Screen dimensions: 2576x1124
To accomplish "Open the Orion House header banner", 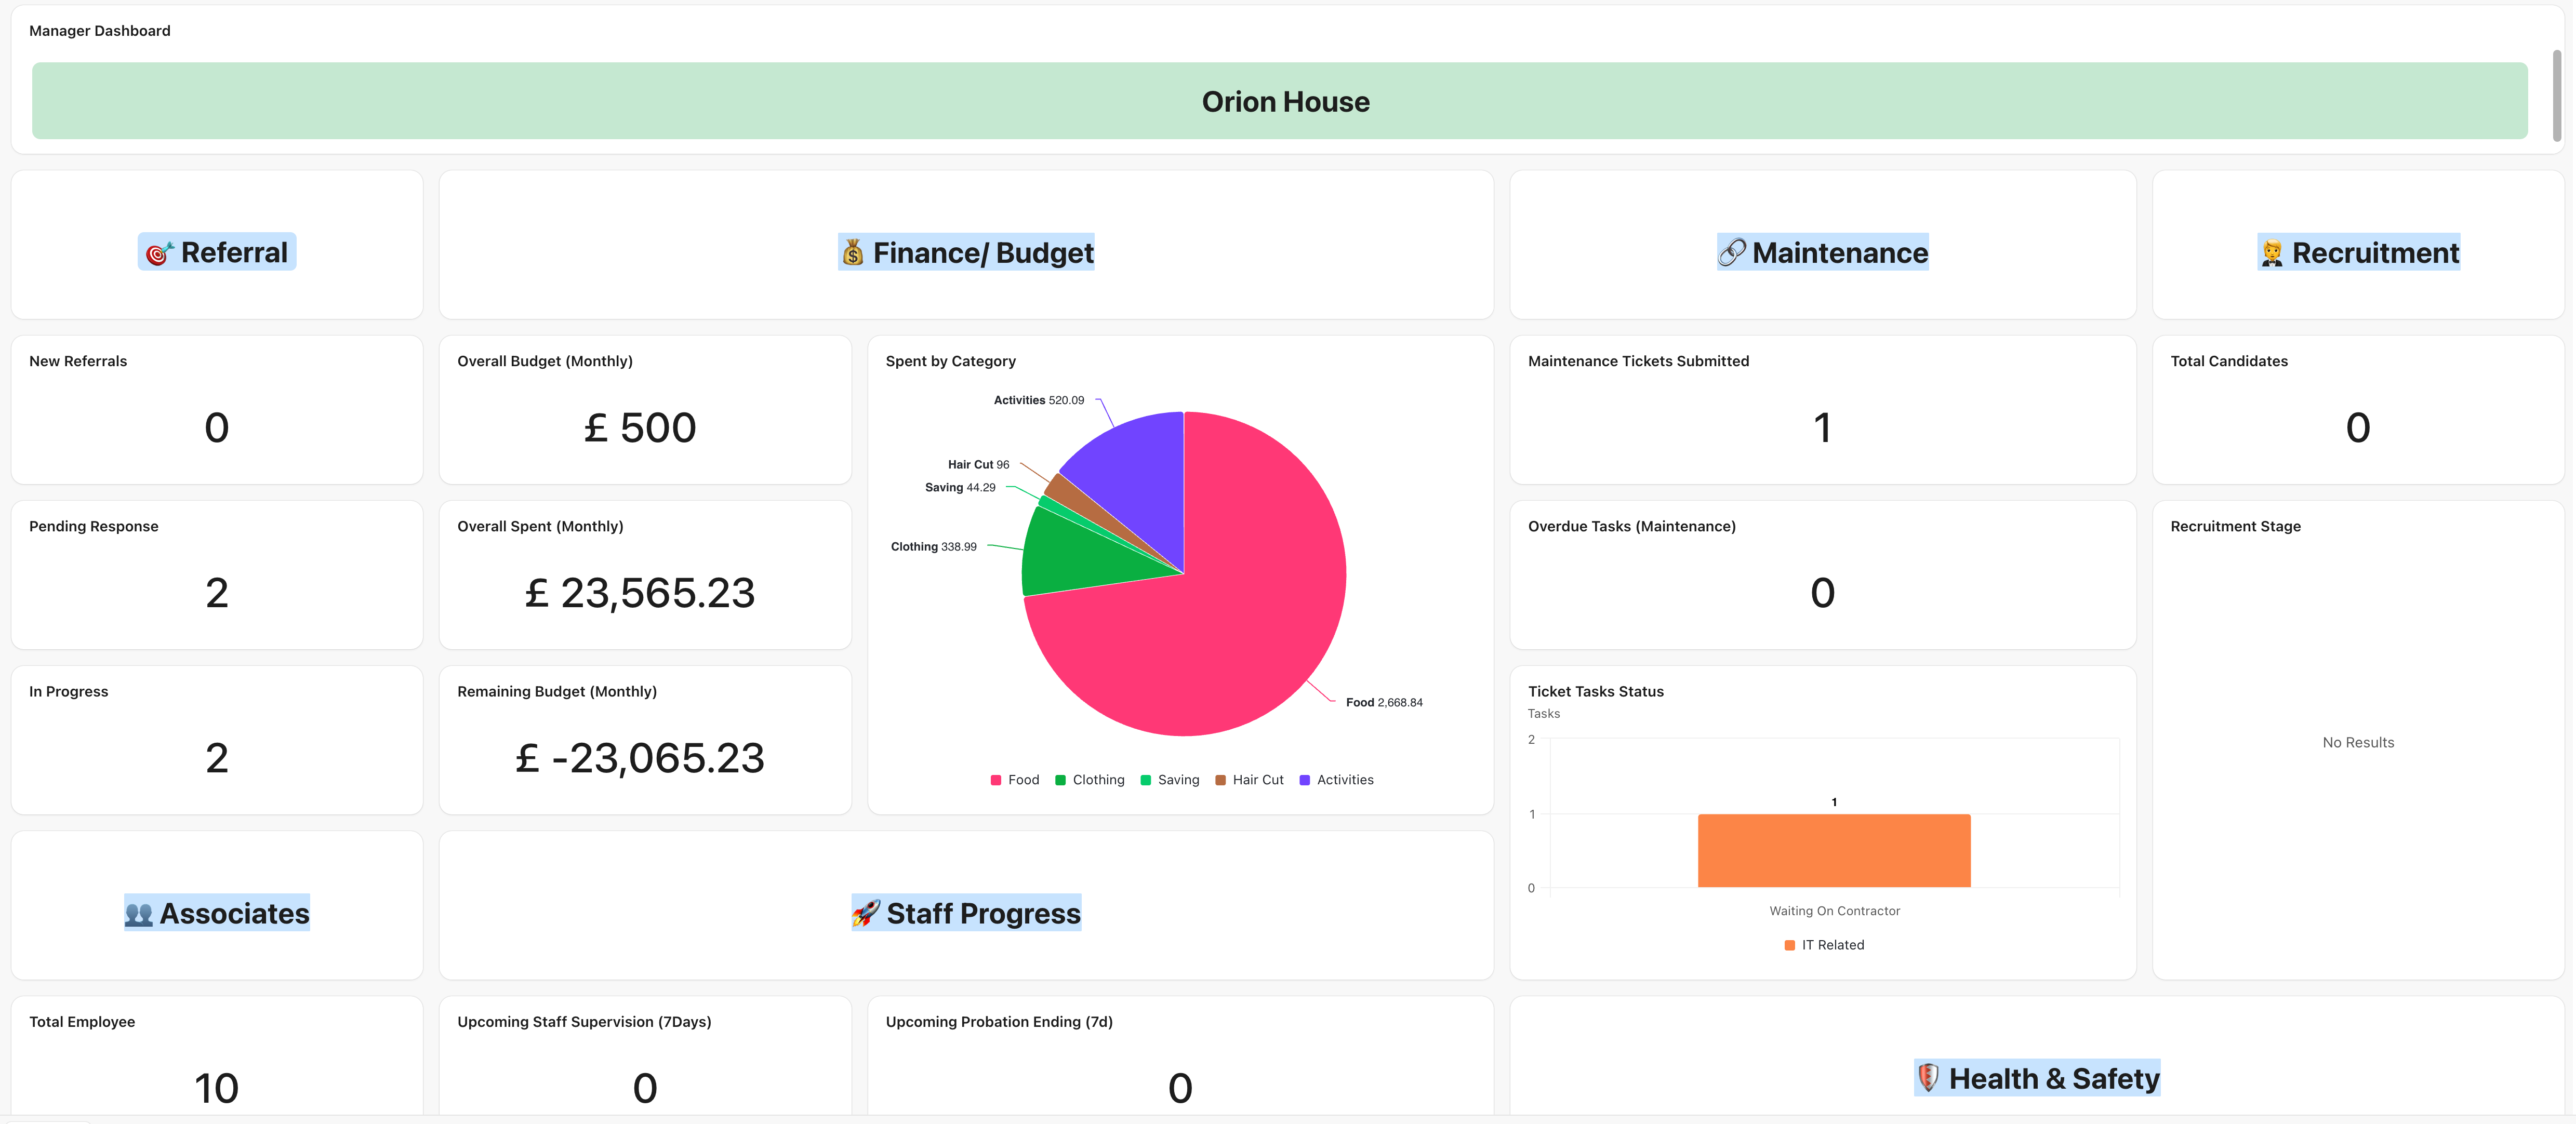I will (x=1284, y=101).
